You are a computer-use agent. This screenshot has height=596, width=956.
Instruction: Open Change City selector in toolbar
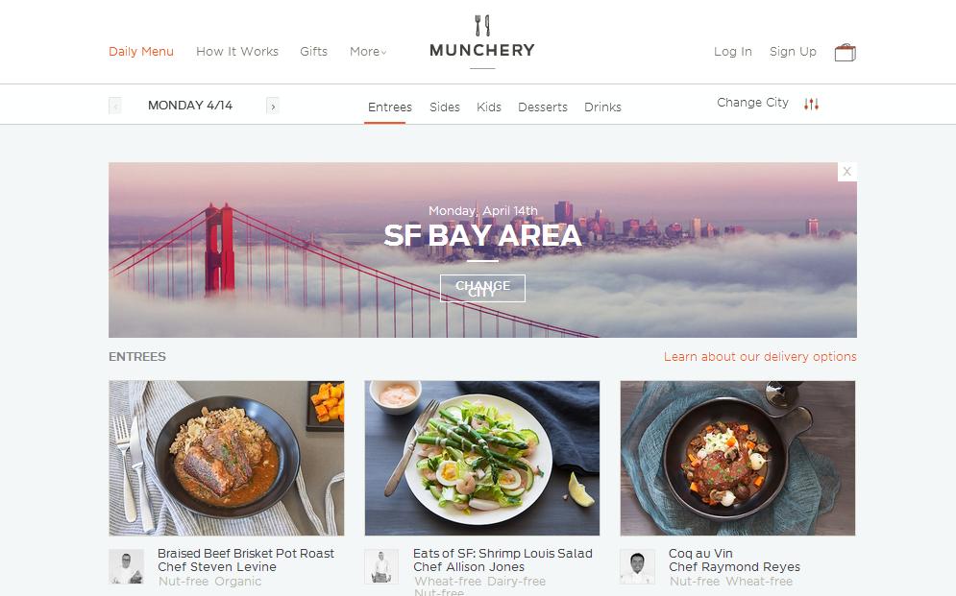click(x=752, y=103)
